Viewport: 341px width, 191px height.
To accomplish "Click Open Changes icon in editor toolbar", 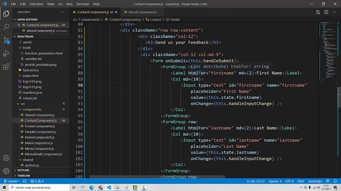I will coord(318,12).
